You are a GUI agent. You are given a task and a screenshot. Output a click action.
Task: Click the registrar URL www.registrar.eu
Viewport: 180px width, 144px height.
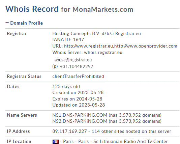(89, 46)
